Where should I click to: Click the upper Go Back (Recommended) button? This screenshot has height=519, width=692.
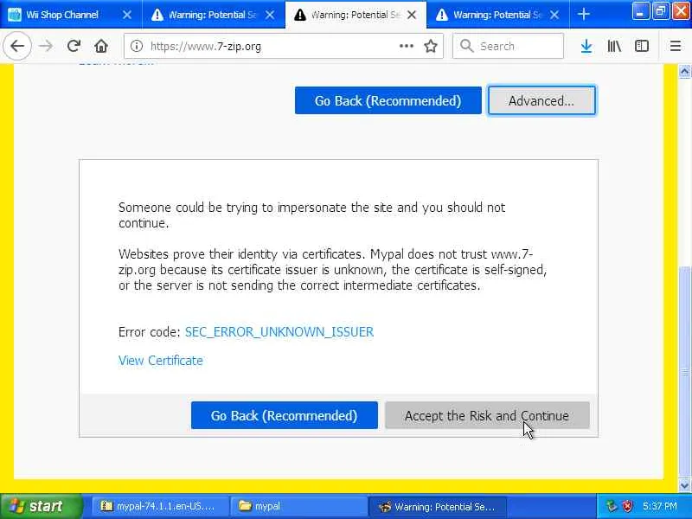coord(388,100)
